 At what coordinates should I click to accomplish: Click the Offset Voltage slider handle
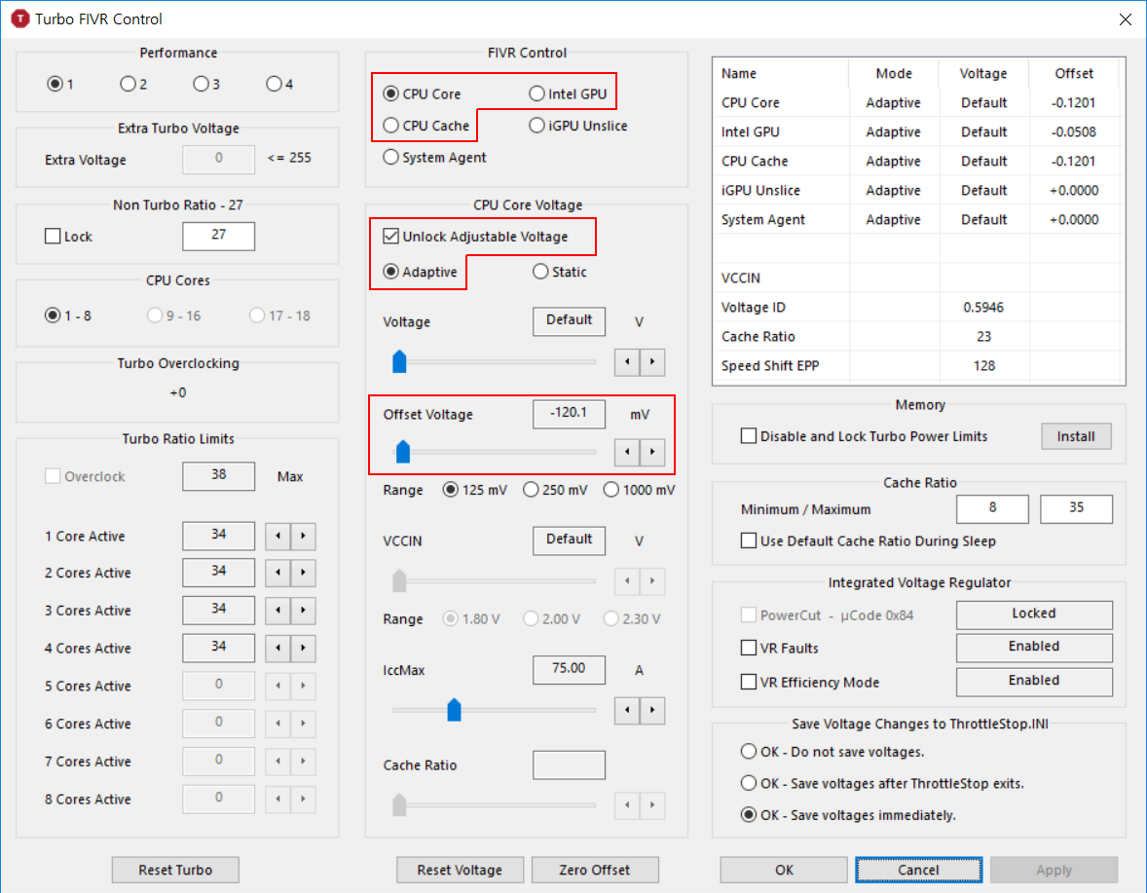tap(402, 451)
